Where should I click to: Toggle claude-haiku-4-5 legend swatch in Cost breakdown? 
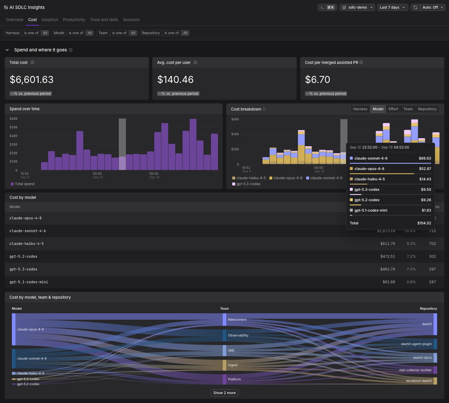pos(234,178)
